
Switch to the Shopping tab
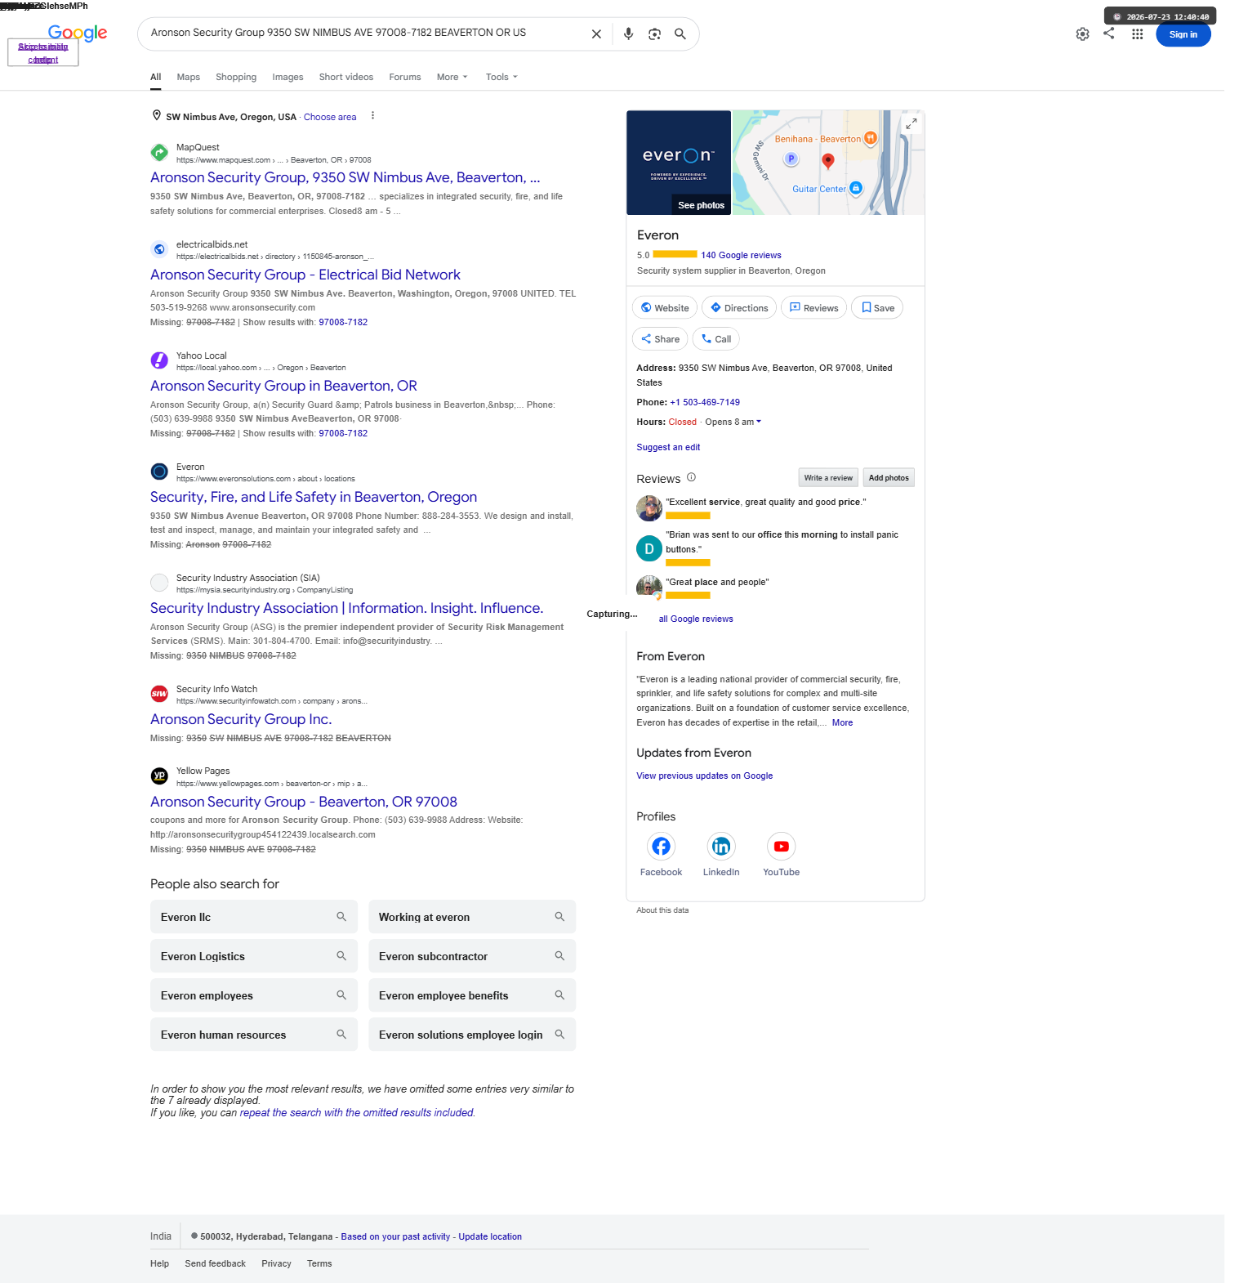236,77
